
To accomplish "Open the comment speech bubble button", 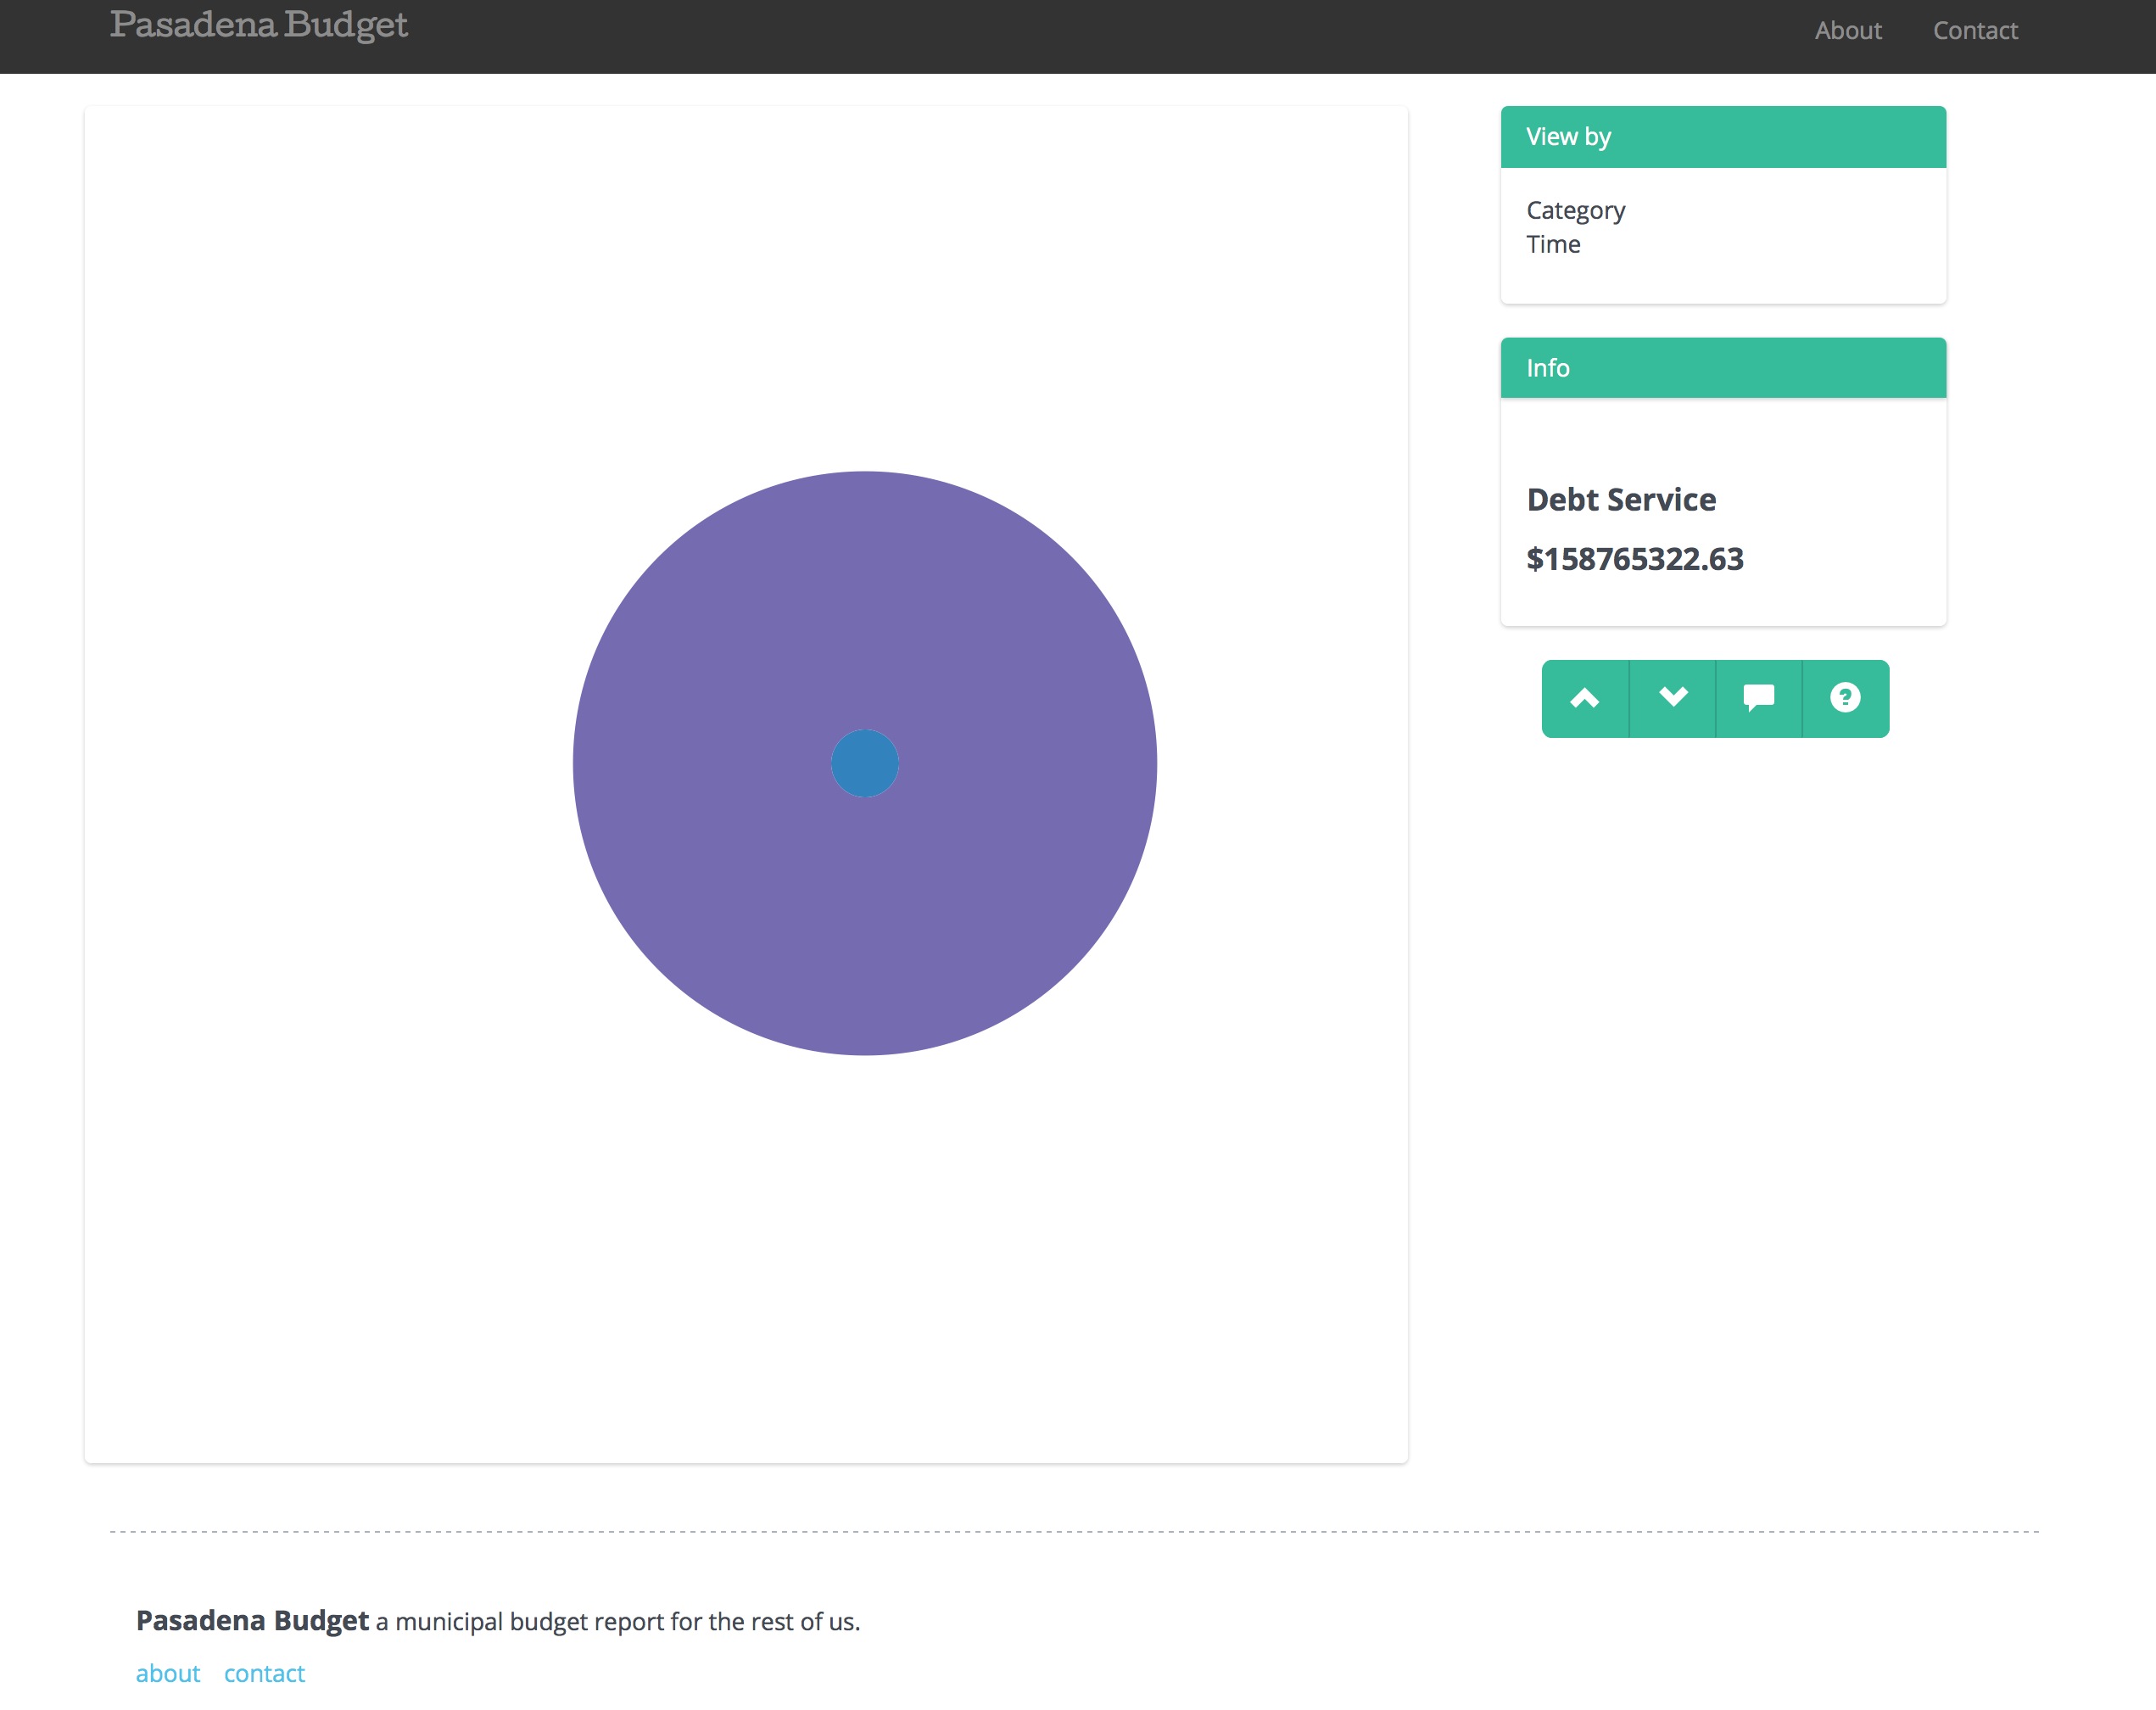I will click(1758, 698).
